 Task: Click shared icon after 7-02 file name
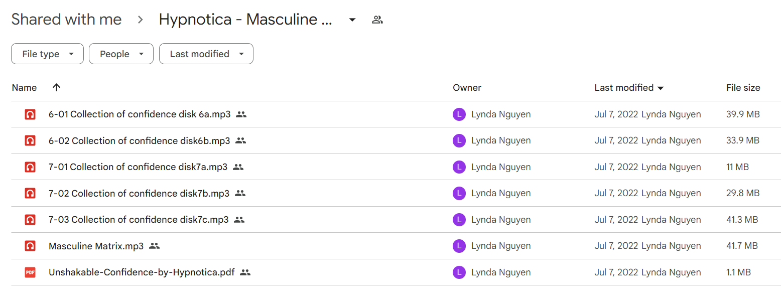click(x=240, y=193)
